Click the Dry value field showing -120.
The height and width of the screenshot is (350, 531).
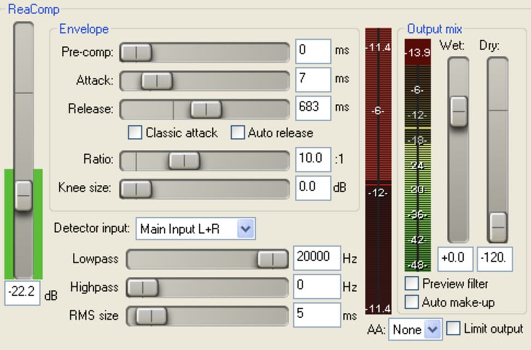(495, 259)
